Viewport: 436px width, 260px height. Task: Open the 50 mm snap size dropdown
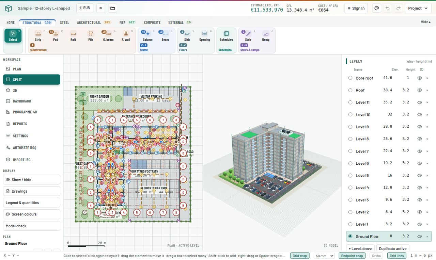(324, 256)
